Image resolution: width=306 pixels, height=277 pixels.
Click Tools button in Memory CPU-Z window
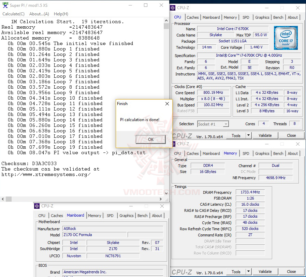pos(236,272)
